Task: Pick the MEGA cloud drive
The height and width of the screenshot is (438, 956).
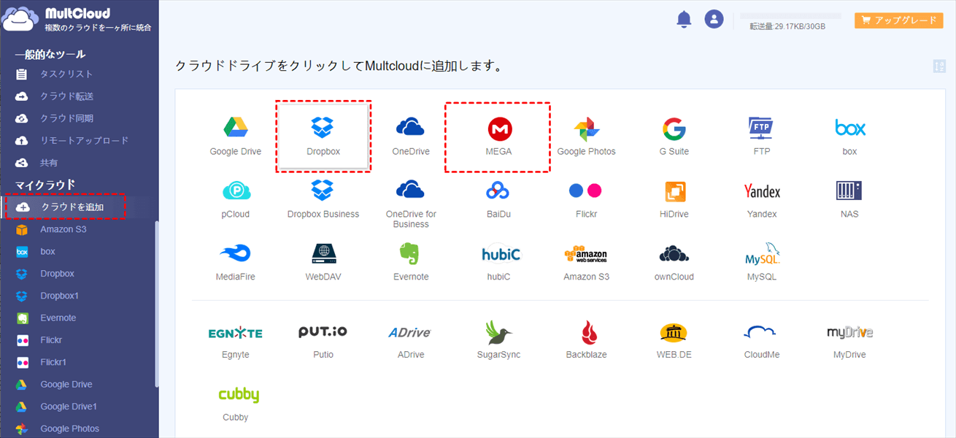Action: [x=498, y=137]
